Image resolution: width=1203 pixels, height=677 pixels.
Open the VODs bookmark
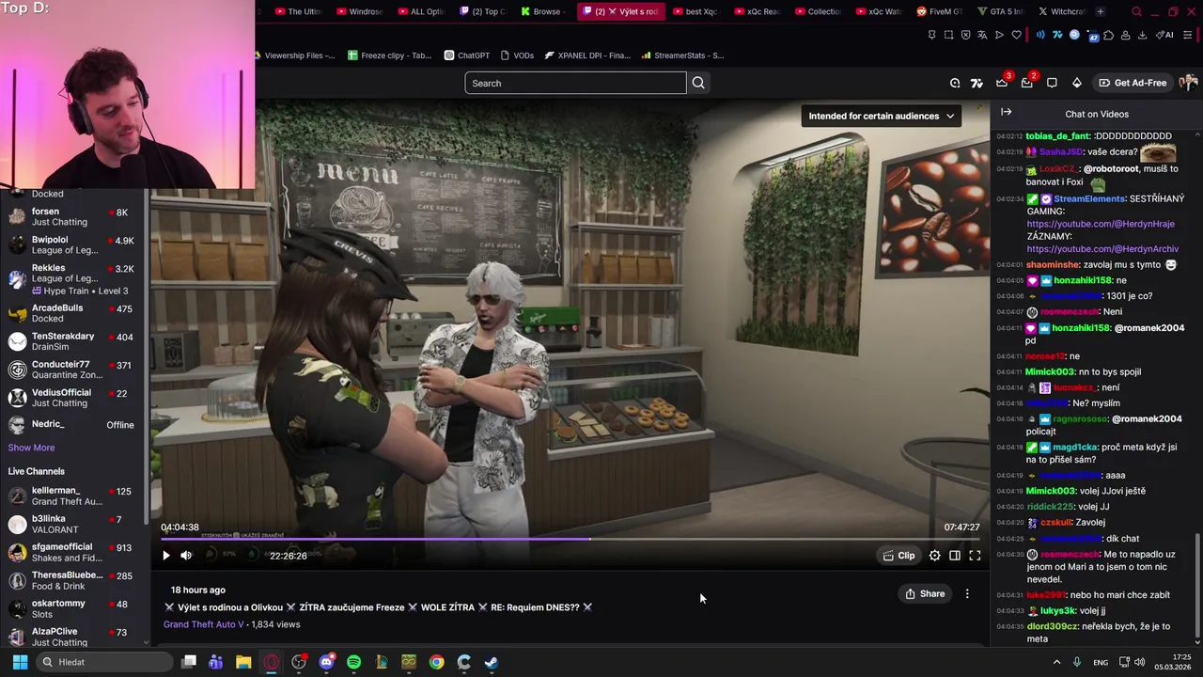coord(517,55)
